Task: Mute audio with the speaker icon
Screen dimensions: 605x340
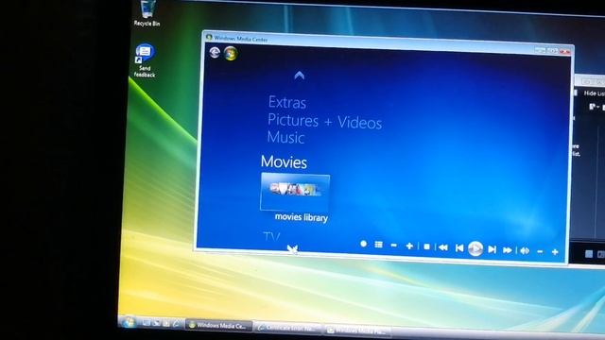Action: pyautogui.click(x=525, y=251)
